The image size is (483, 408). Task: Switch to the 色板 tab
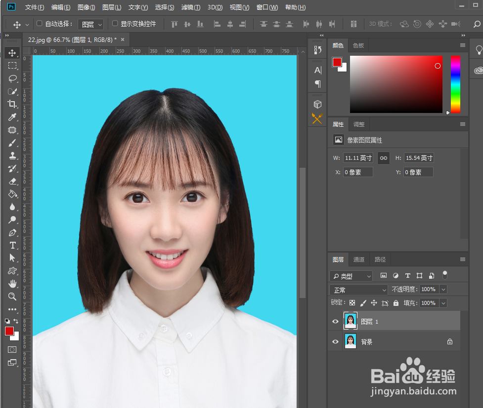pos(358,45)
